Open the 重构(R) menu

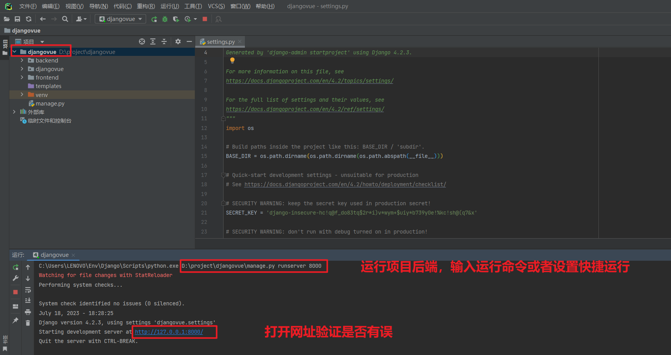coord(146,6)
